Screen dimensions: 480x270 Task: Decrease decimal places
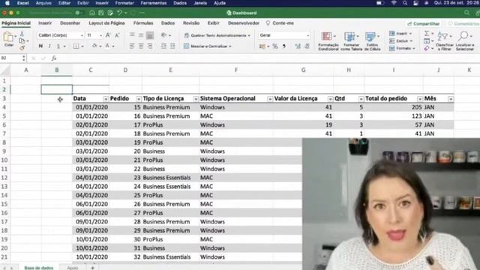click(x=307, y=46)
